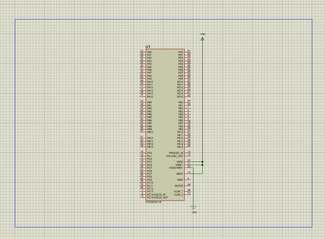Click the VCAP_1 pin label

coord(179,192)
